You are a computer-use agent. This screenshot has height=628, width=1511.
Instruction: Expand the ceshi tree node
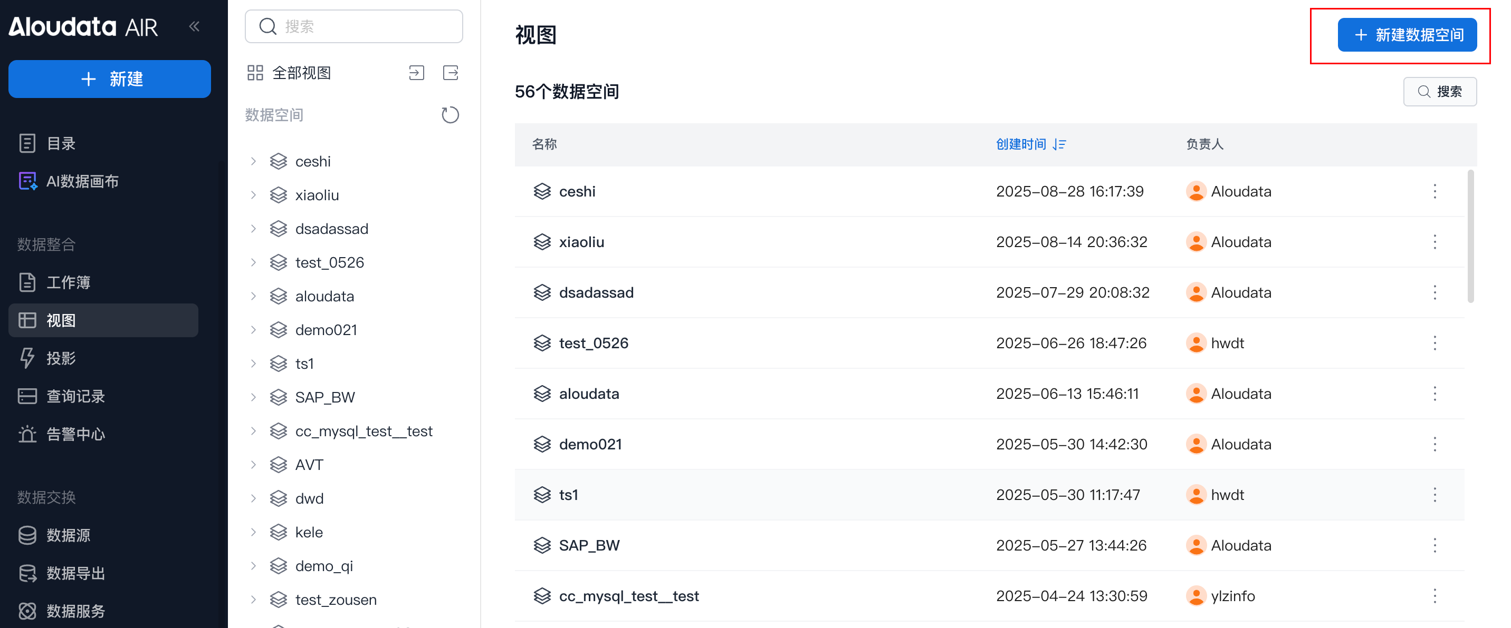coord(253,161)
